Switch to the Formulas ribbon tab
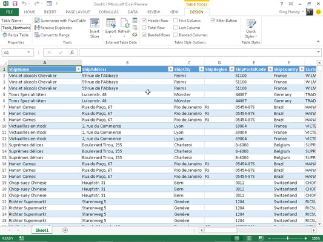Screen dimensions: 323x242 pyautogui.click(x=108, y=12)
